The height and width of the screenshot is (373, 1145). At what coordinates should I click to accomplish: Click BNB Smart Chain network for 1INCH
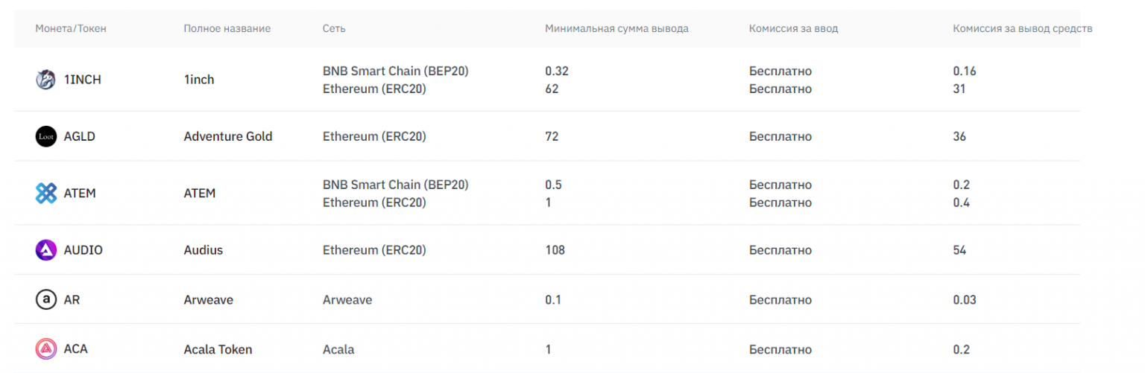[396, 71]
